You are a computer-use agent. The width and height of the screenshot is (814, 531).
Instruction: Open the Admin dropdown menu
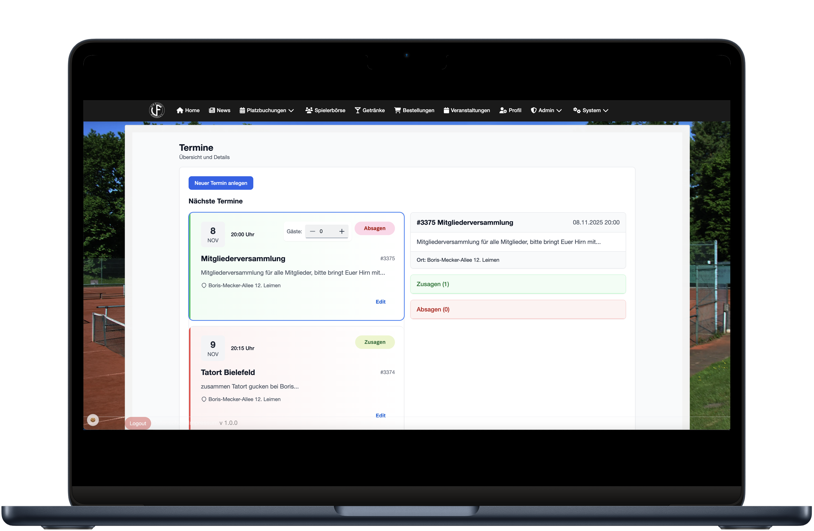(559, 110)
